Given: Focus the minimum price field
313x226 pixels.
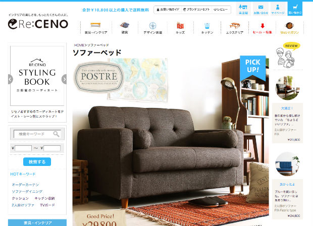Looking at the screenshot, I should 23,148.
